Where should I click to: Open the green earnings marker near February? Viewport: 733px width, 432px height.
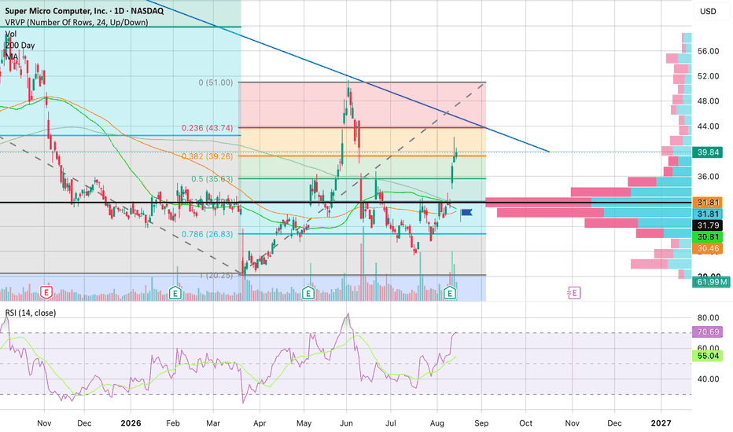tap(175, 293)
